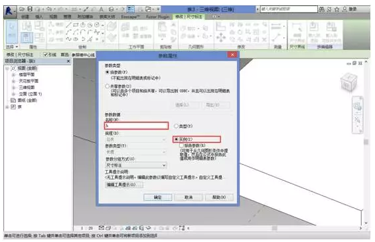Open the parameter grouping dropdown showing 尺寸标注

(x=136, y=166)
